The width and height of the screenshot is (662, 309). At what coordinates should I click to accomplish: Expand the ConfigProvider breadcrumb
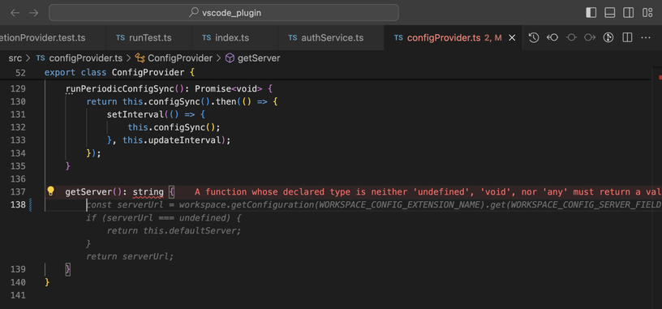pyautogui.click(x=174, y=58)
